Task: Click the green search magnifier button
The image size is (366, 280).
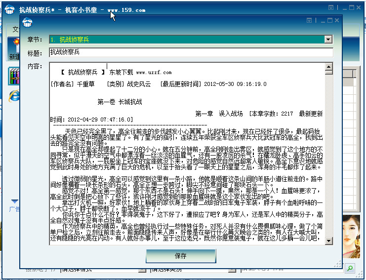Action: click(350, 268)
